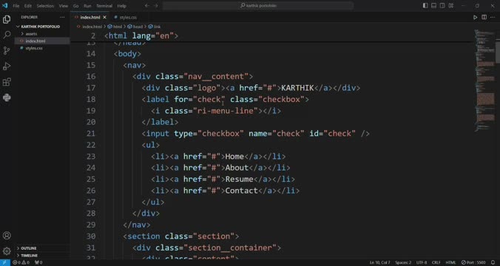Click the ports forwarded status item
Screen dimensions: 500x266
click(x=38, y=262)
